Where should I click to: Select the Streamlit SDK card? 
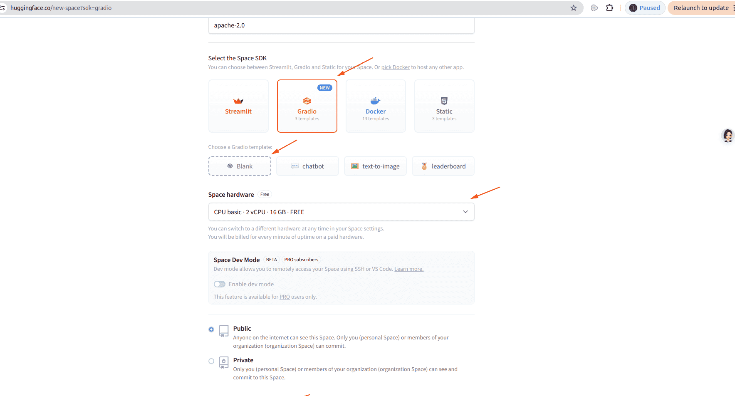[x=238, y=106]
